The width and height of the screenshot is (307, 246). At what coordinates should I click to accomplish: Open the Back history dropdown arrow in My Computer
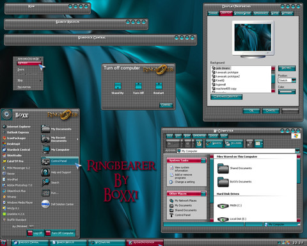tap(182, 143)
